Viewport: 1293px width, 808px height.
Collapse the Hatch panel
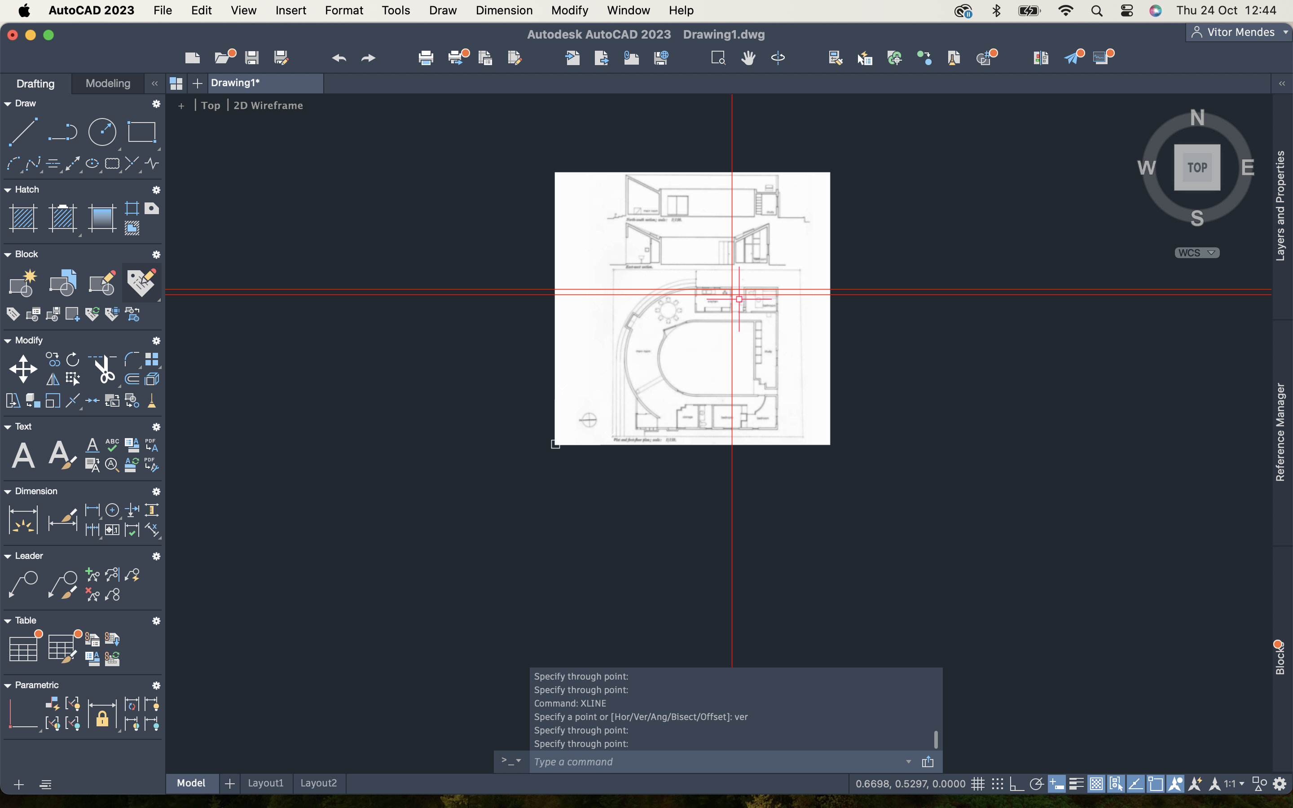point(8,190)
